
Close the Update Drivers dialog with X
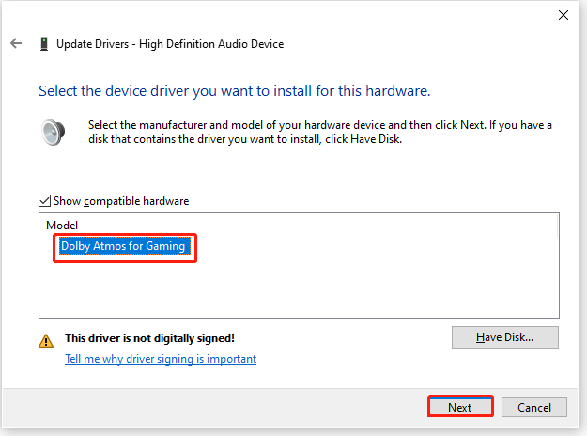[x=564, y=15]
